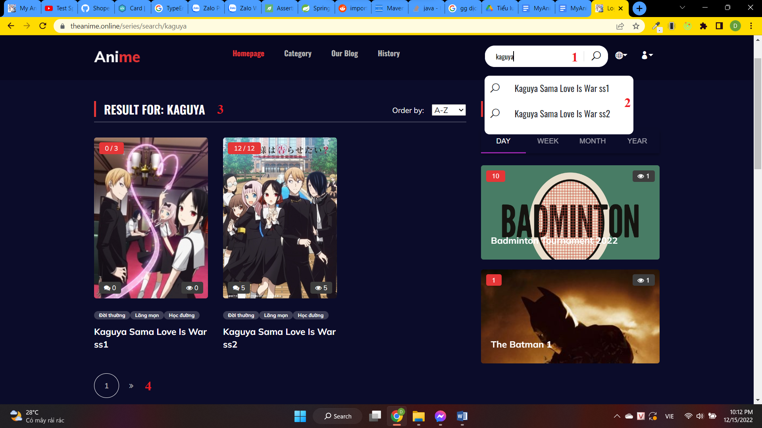The width and height of the screenshot is (762, 428).
Task: Click Học đường tag under ss2
Action: 311,315
